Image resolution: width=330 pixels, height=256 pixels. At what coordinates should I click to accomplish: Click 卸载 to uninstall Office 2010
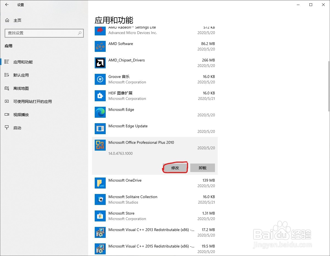(x=203, y=168)
